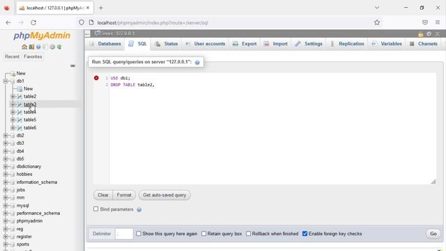The width and height of the screenshot is (446, 251).
Task: Click Get auto-saved query button
Action: click(164, 195)
